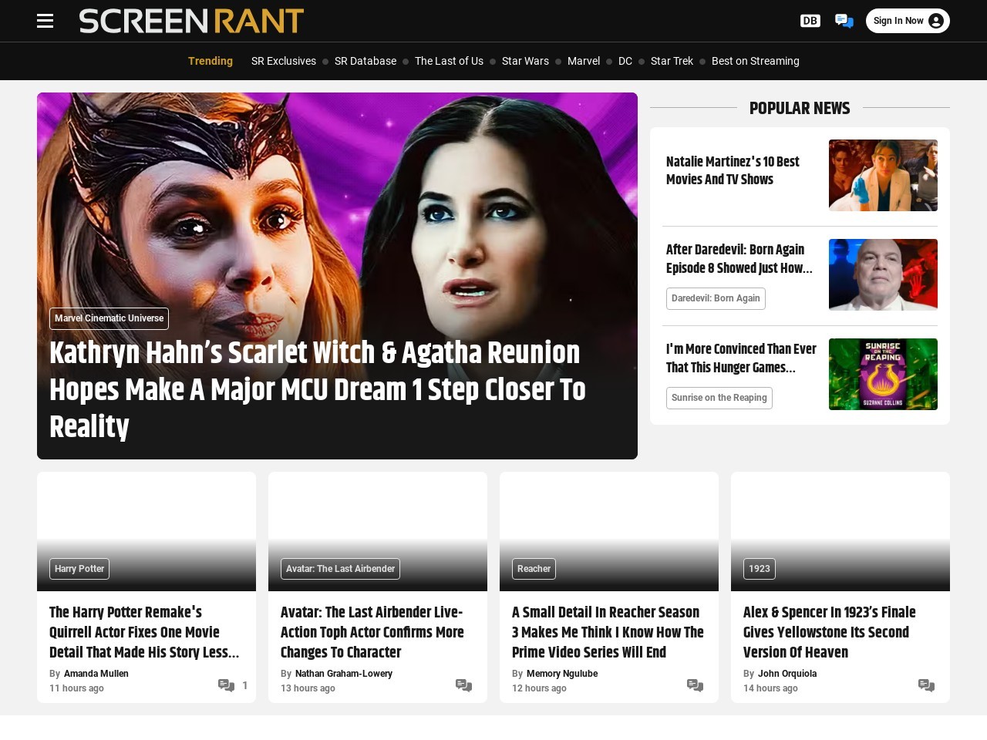The width and height of the screenshot is (987, 740).
Task: Open comments on Reacher Season 3 article
Action: coord(695,685)
